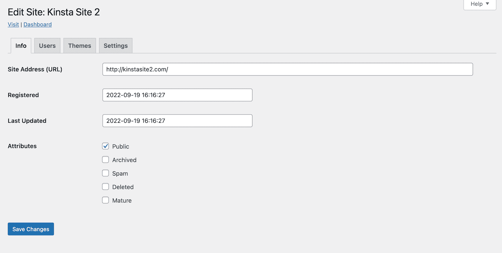The width and height of the screenshot is (502, 253).
Task: Select the Info tab
Action: [21, 46]
